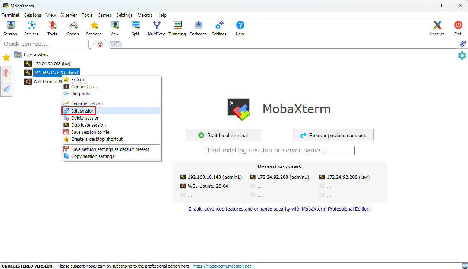Open recent session WSL-Ubuntu-20.04
Image resolution: width=468 pixels, height=269 pixels.
tap(204, 186)
